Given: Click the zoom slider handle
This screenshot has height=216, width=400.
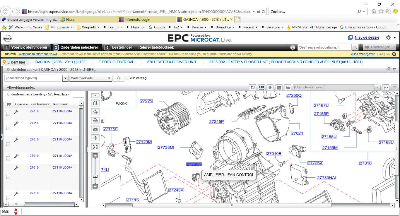Looking at the screenshot, I should click(95, 176).
